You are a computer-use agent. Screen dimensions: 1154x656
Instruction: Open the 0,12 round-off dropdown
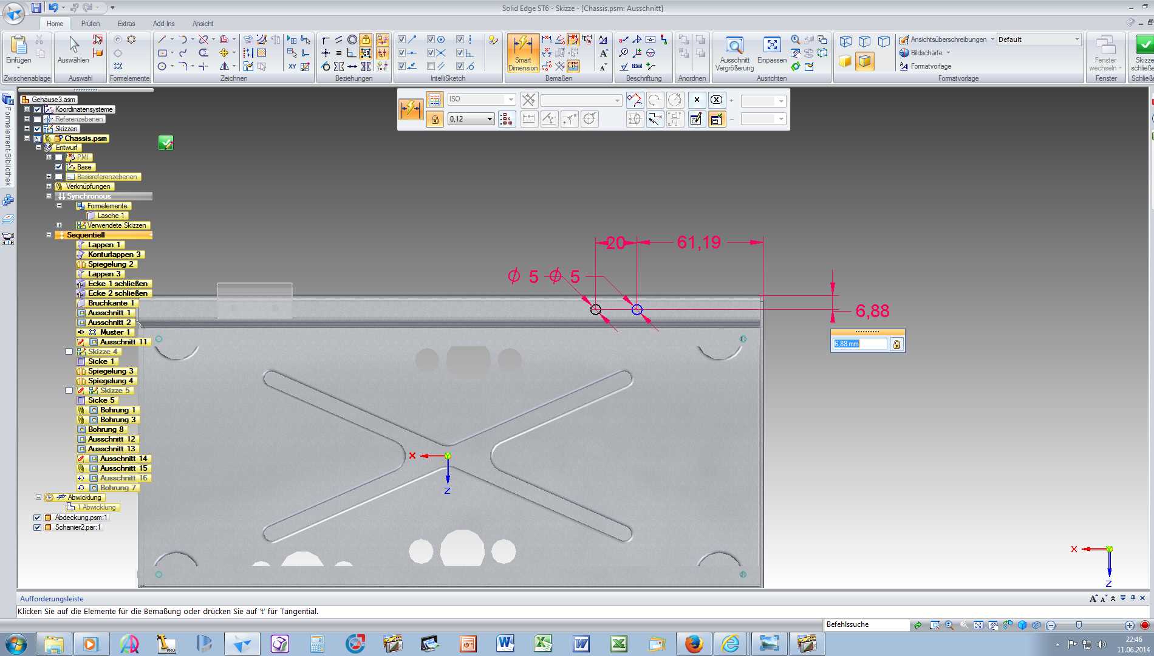(490, 119)
